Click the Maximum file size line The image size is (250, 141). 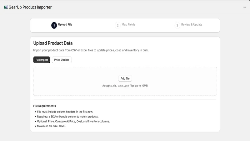(x=52, y=126)
